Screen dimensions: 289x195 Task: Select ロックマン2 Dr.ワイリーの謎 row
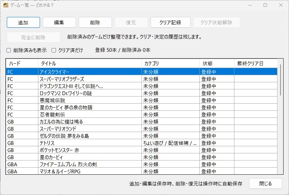point(141,93)
